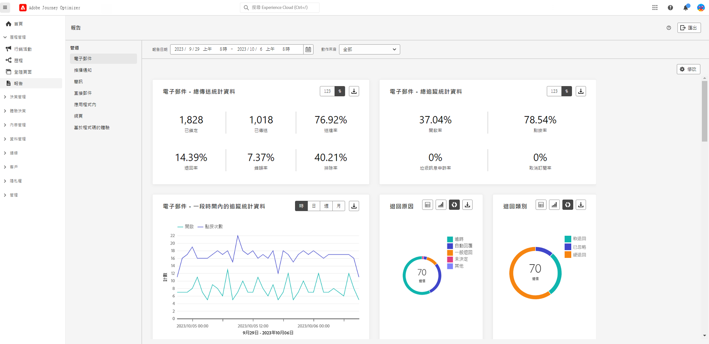Set tracking chart granularity to 日
The image size is (709, 344).
314,206
